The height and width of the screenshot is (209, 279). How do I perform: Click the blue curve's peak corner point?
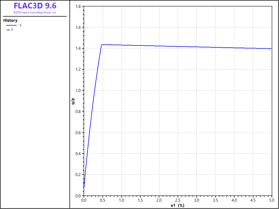102,45
